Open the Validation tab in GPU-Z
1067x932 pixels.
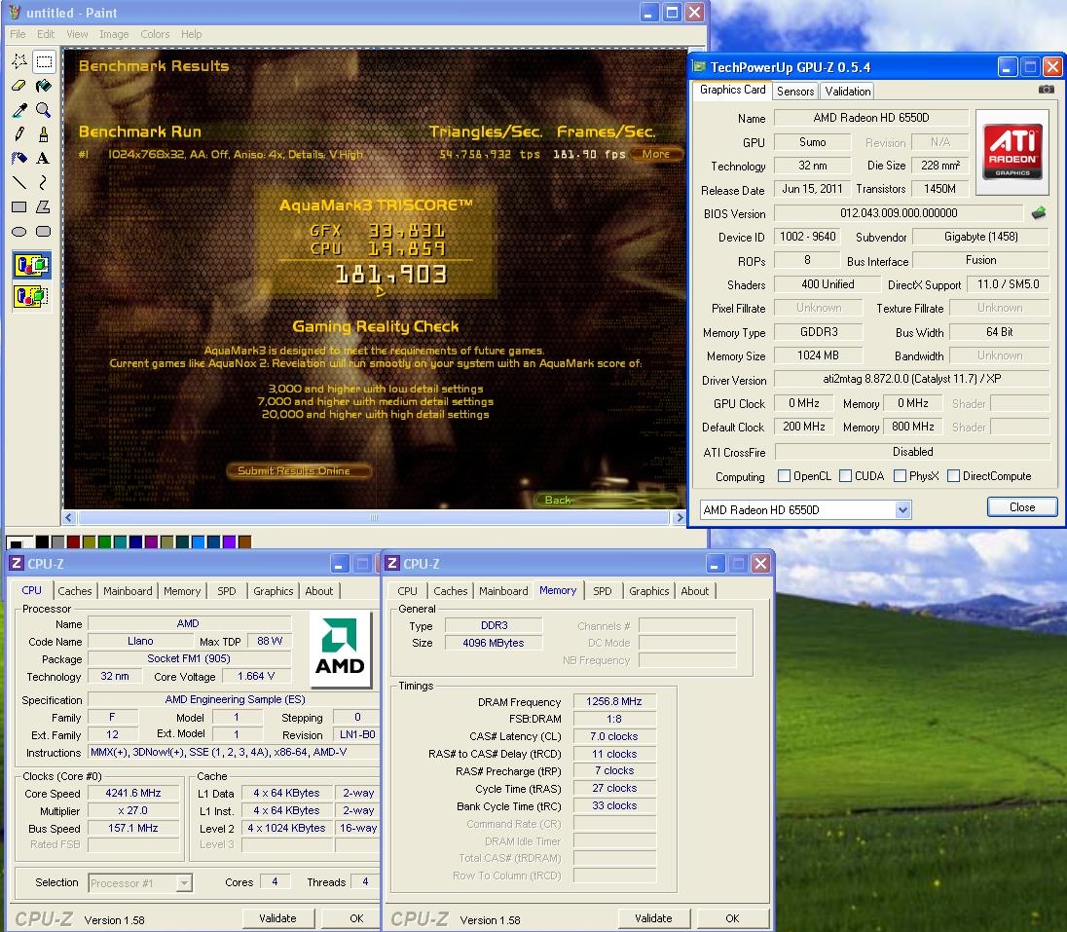[x=847, y=92]
